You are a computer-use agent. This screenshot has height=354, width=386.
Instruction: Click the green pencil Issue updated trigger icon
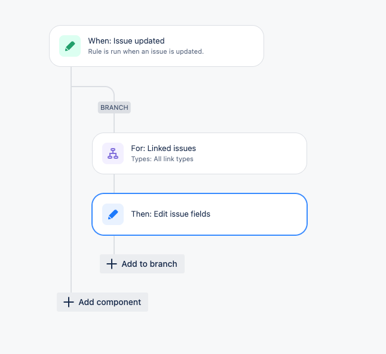click(x=70, y=46)
